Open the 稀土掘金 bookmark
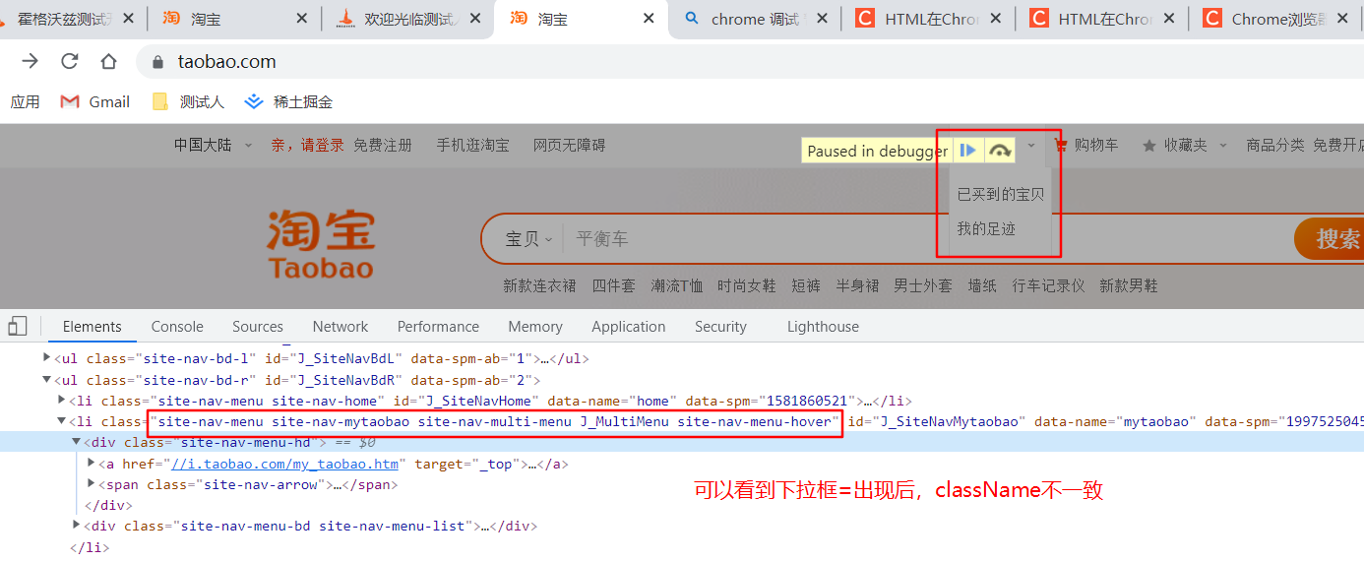 pyautogui.click(x=288, y=101)
